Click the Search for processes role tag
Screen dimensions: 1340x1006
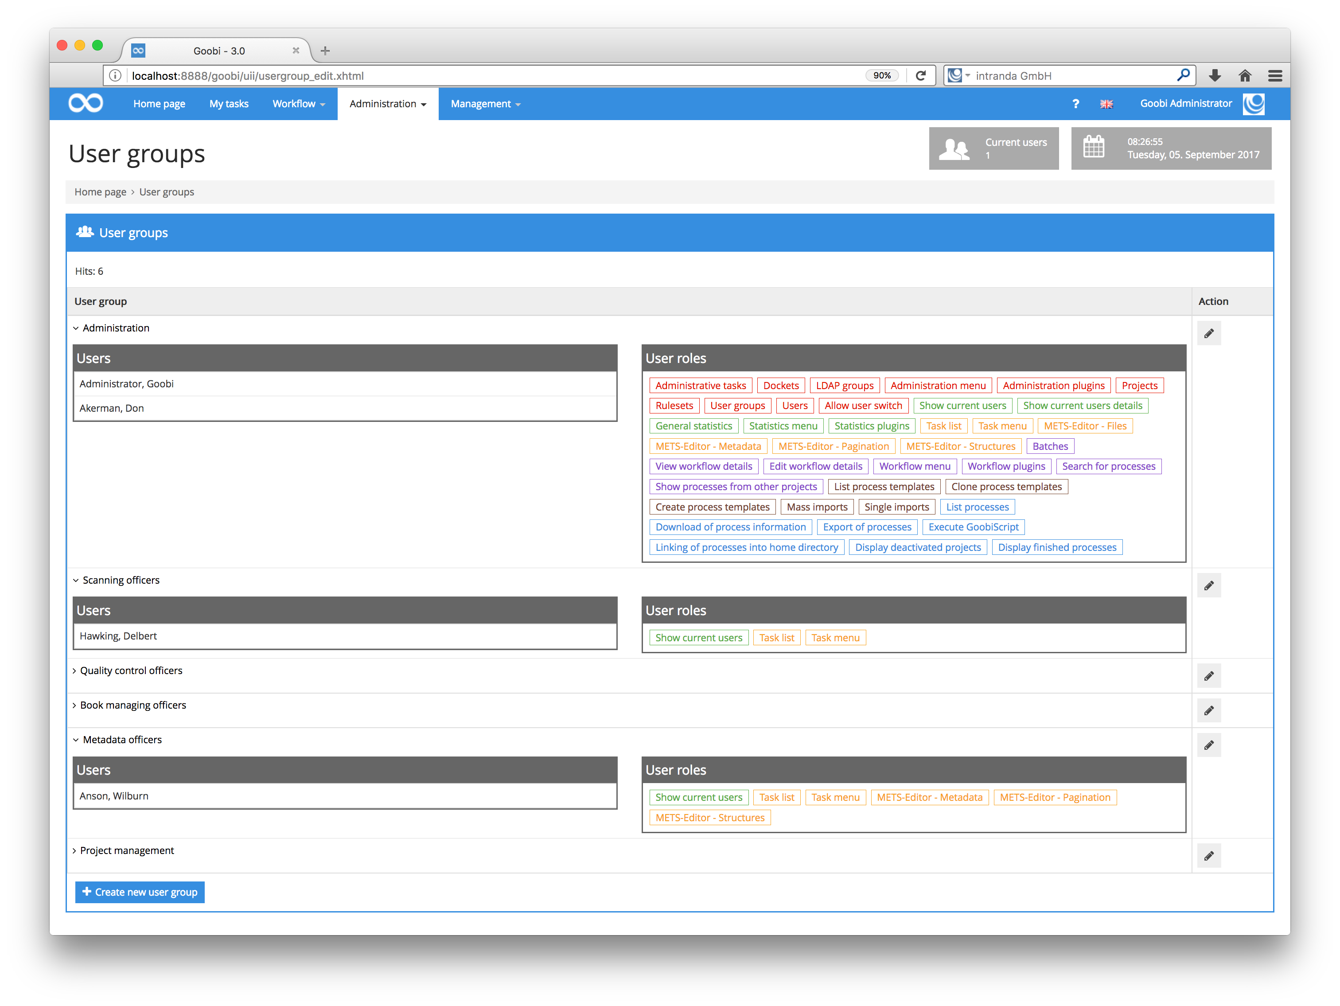click(x=1109, y=466)
